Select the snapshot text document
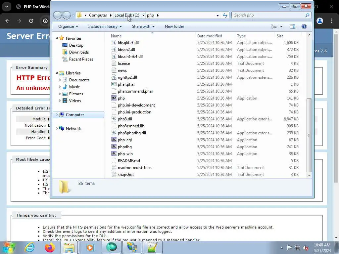The image size is (339, 254). [x=125, y=175]
